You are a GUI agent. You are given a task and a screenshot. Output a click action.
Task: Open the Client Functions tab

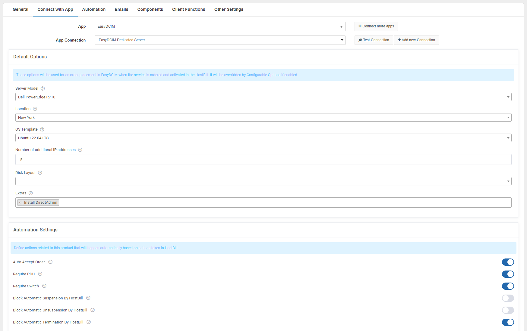[188, 9]
